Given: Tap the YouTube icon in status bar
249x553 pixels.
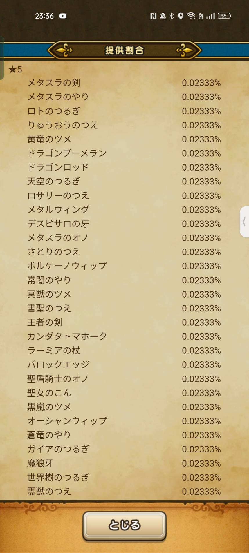Looking at the screenshot, I should coord(63,16).
